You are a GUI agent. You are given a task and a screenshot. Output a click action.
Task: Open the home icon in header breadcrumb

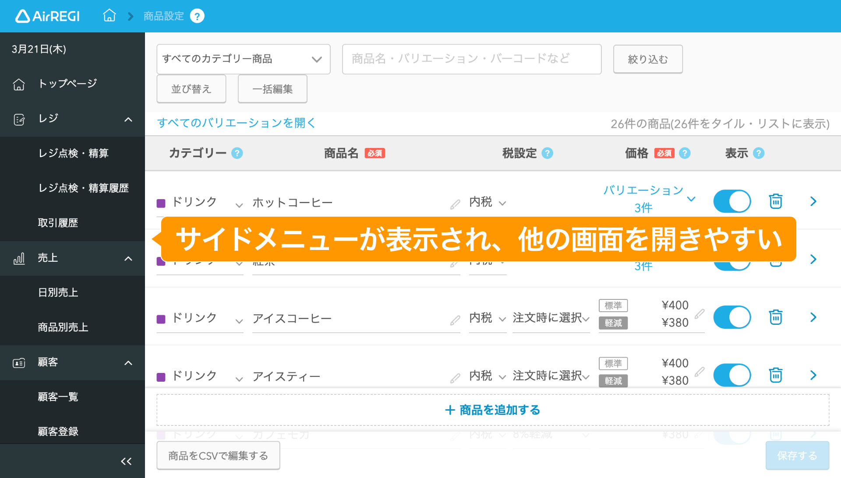[x=109, y=16]
